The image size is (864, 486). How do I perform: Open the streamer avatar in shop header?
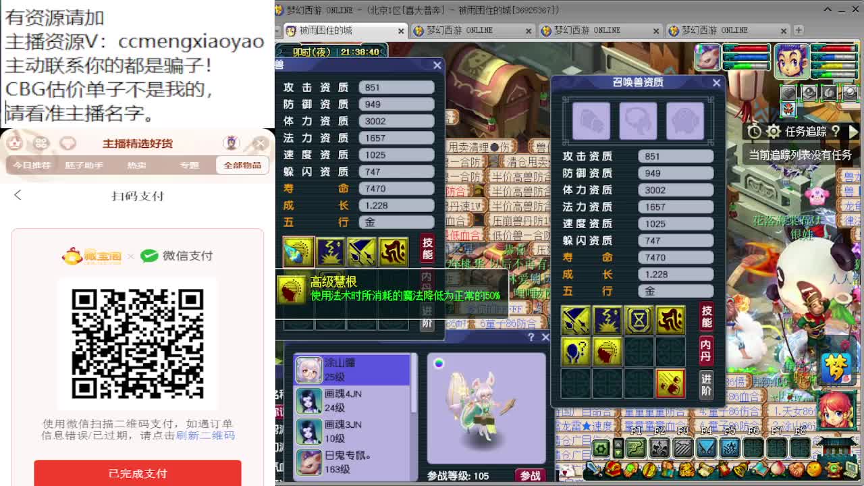point(232,143)
